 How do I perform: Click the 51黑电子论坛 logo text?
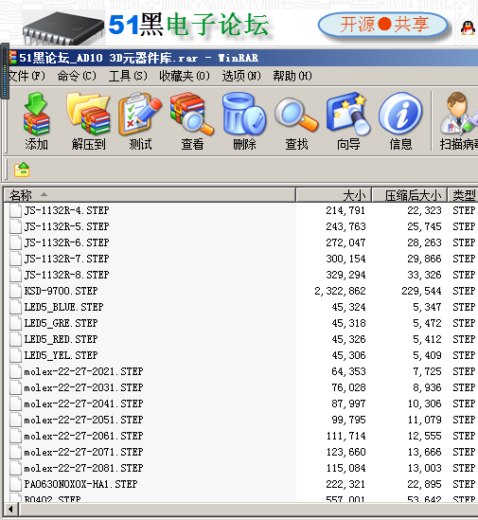pos(188,25)
